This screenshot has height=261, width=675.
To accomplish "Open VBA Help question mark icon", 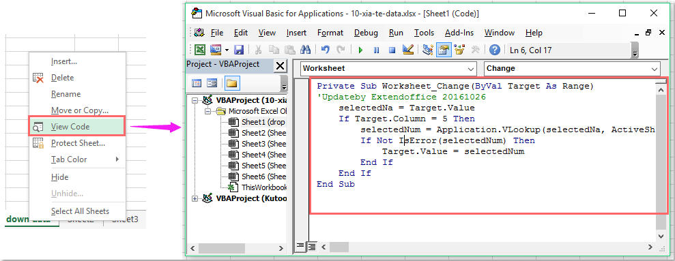I will point(495,50).
